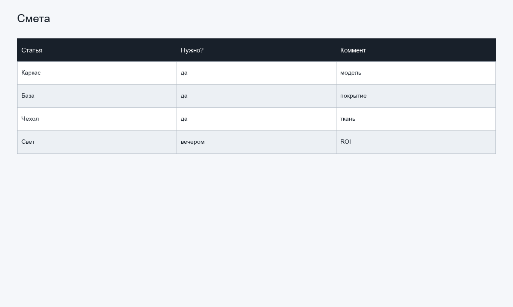The height and width of the screenshot is (307, 513).
Task: Click the Смета page heading
Action: pyautogui.click(x=33, y=18)
